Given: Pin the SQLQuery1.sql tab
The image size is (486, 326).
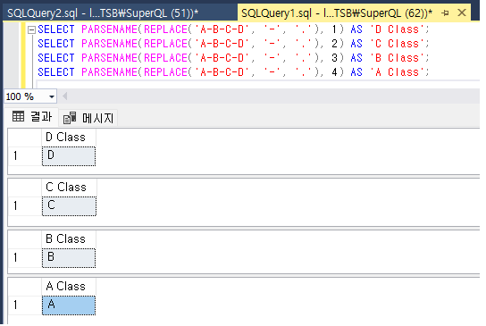Looking at the screenshot, I should tap(446, 13).
